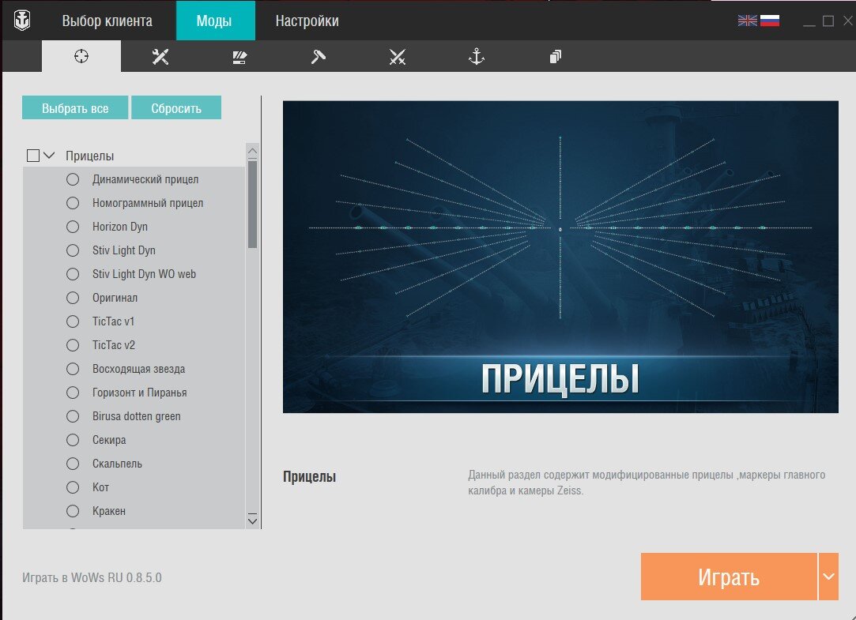Screen dimensions: 856x620
Task: Click the World of Warships logo icon
Action: click(x=22, y=21)
